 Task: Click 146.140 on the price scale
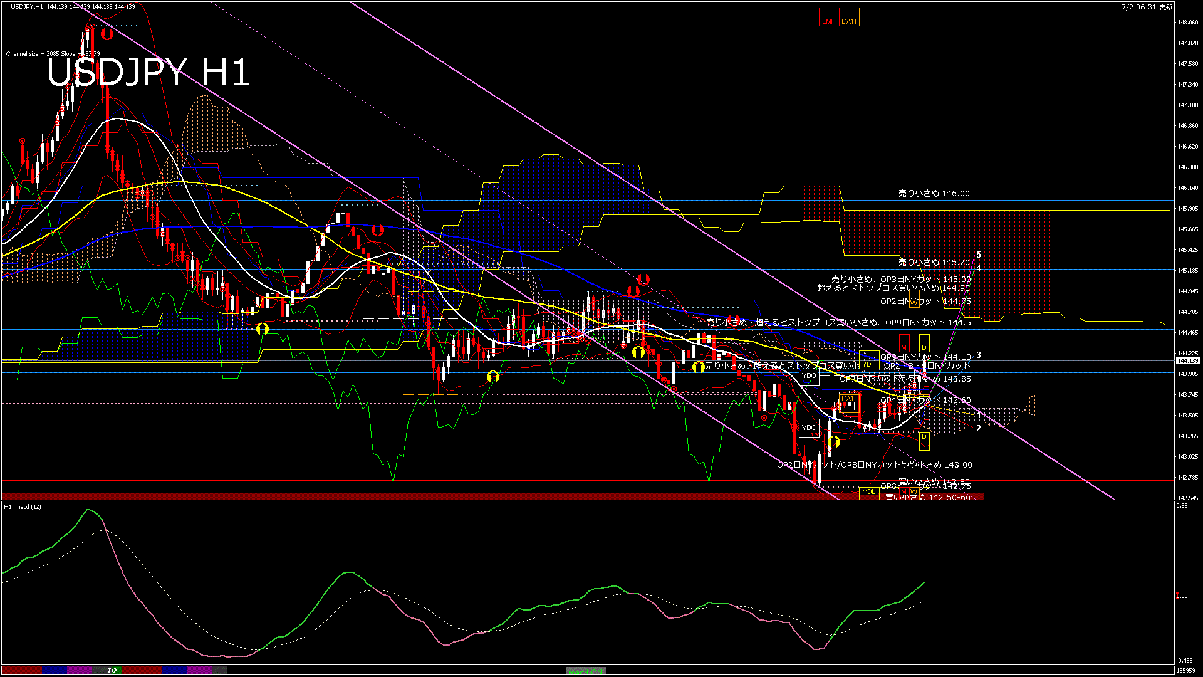(1188, 188)
